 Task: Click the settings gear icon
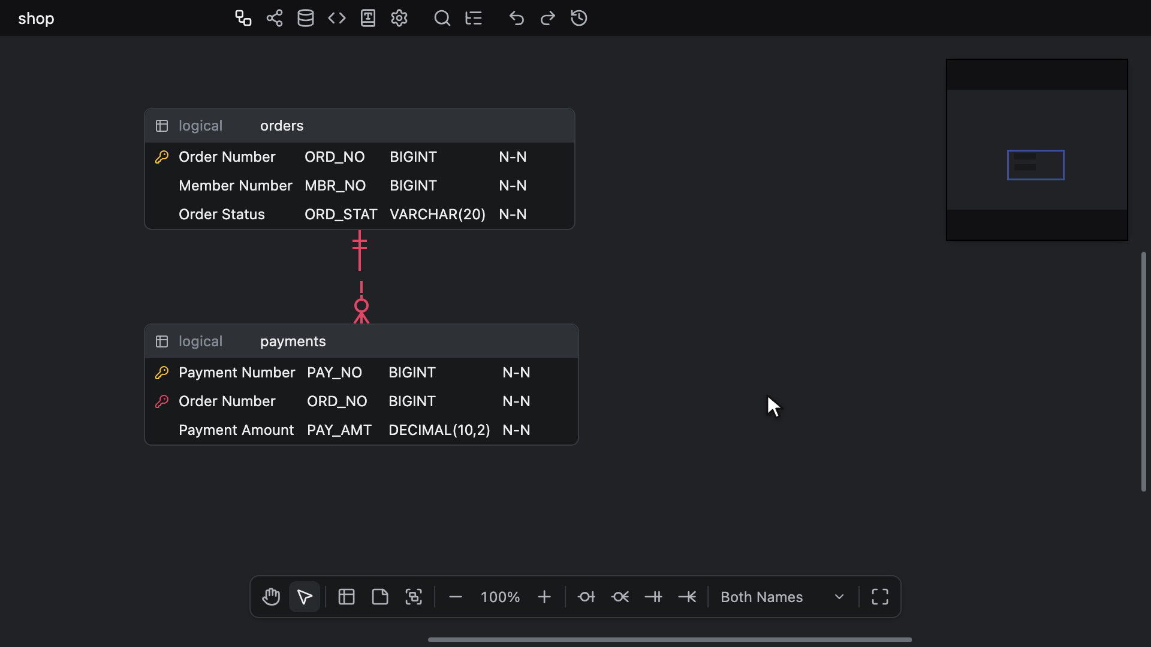[399, 18]
